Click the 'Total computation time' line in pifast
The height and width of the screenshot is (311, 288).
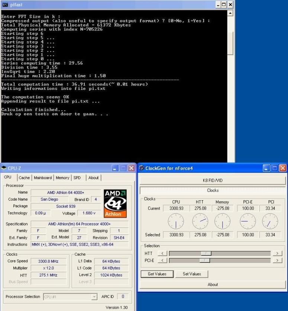[x=74, y=84]
